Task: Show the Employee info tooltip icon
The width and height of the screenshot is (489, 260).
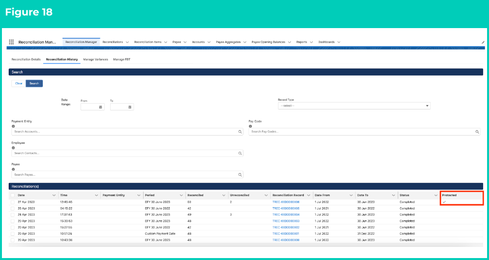Action: click(x=13, y=148)
